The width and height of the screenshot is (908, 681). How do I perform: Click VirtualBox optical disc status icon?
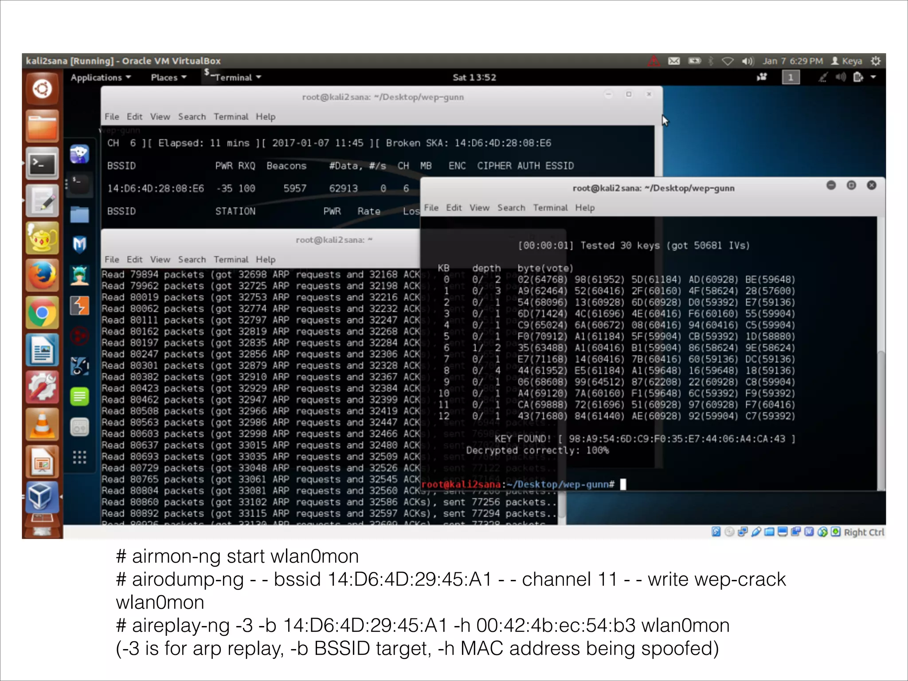729,532
